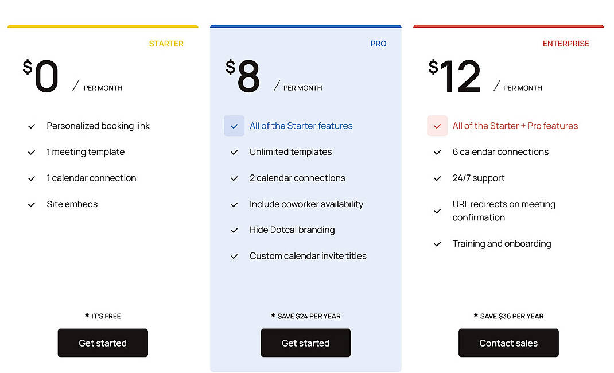Select the STARTER plan label
The height and width of the screenshot is (373, 614).
tap(166, 44)
